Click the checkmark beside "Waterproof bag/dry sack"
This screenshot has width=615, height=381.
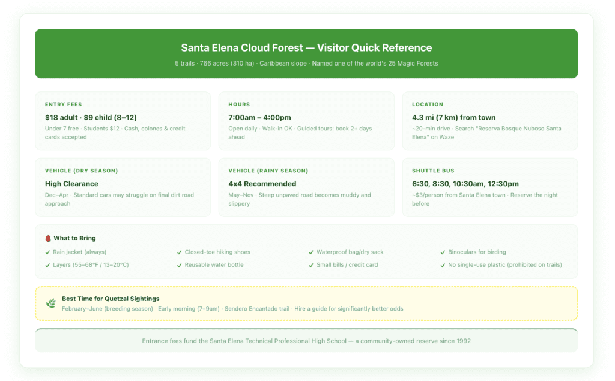point(311,252)
